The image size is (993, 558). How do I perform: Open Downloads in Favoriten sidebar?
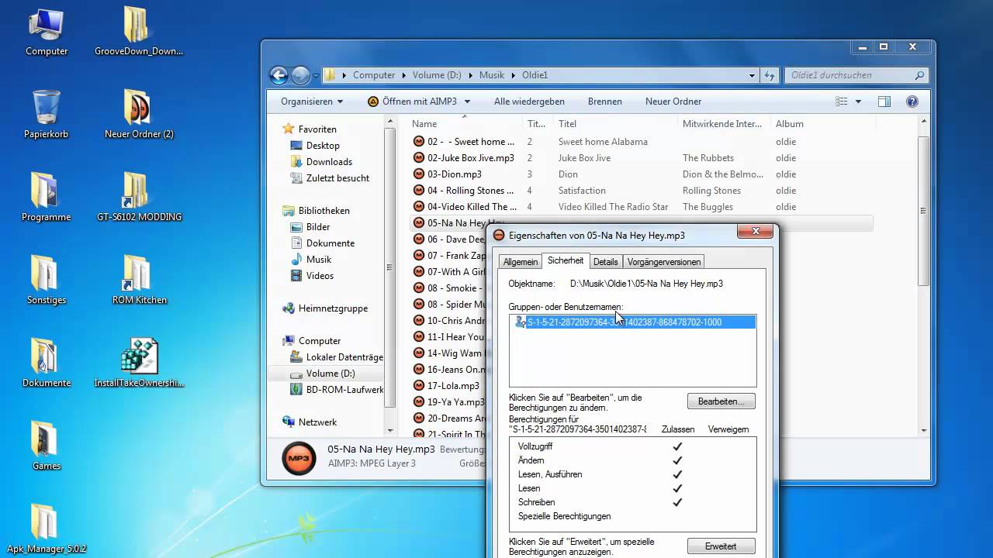[329, 162]
